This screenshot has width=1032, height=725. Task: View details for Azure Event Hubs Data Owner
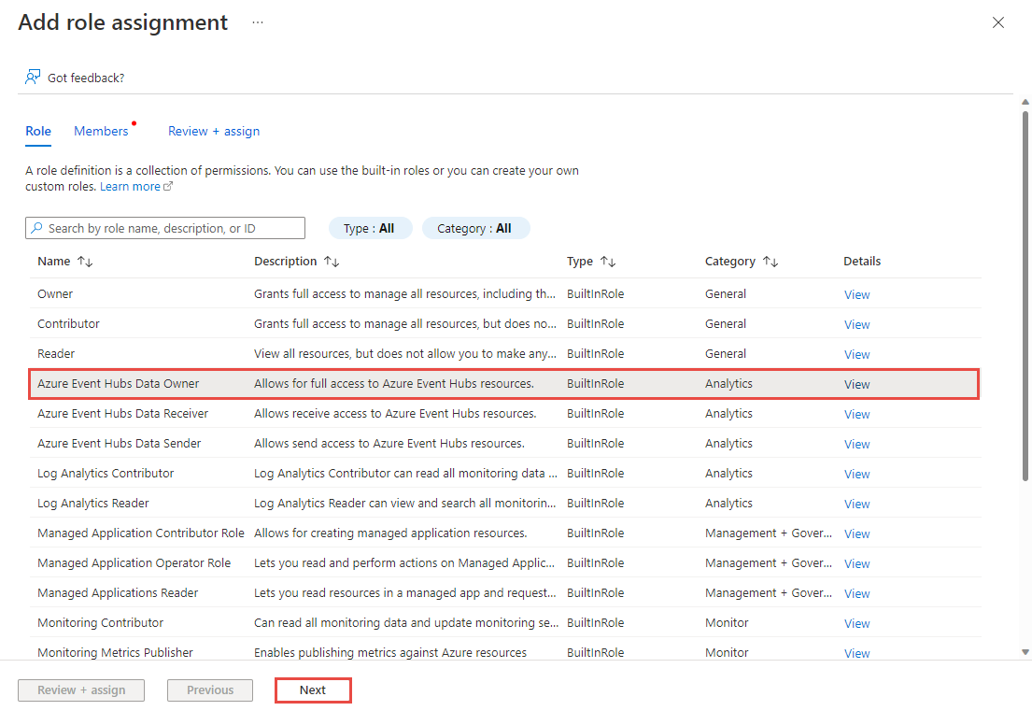[x=856, y=384]
